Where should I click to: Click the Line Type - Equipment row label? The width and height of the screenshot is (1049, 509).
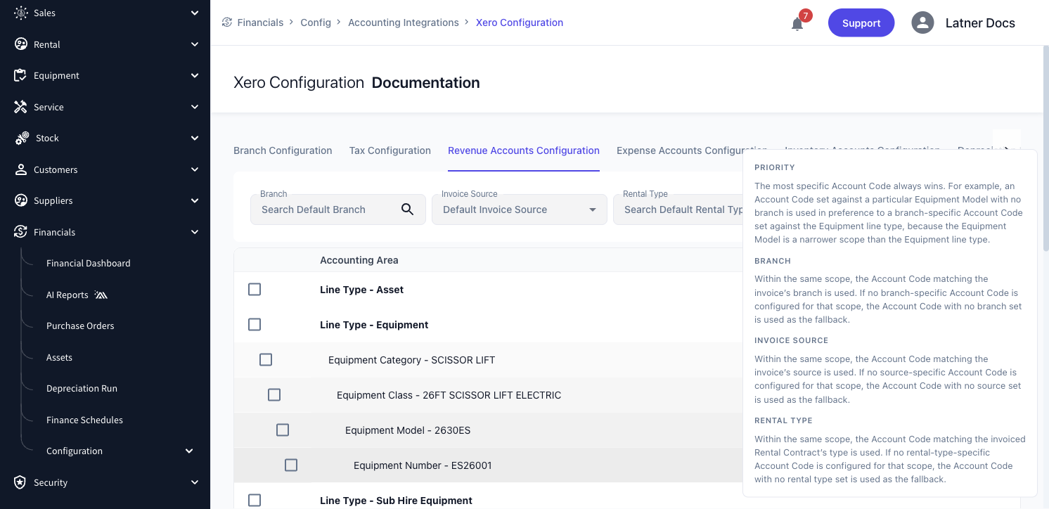374,325
